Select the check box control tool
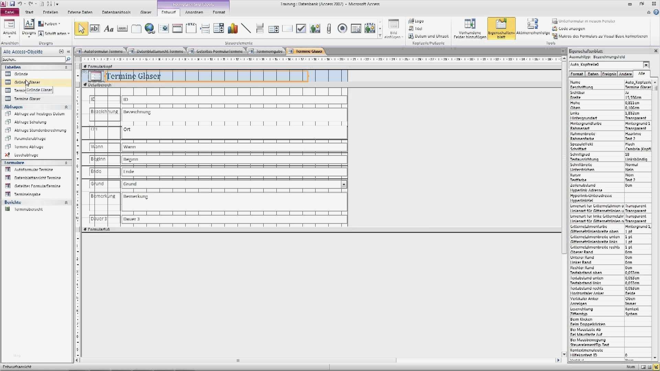This screenshot has width=660, height=371. (301, 29)
